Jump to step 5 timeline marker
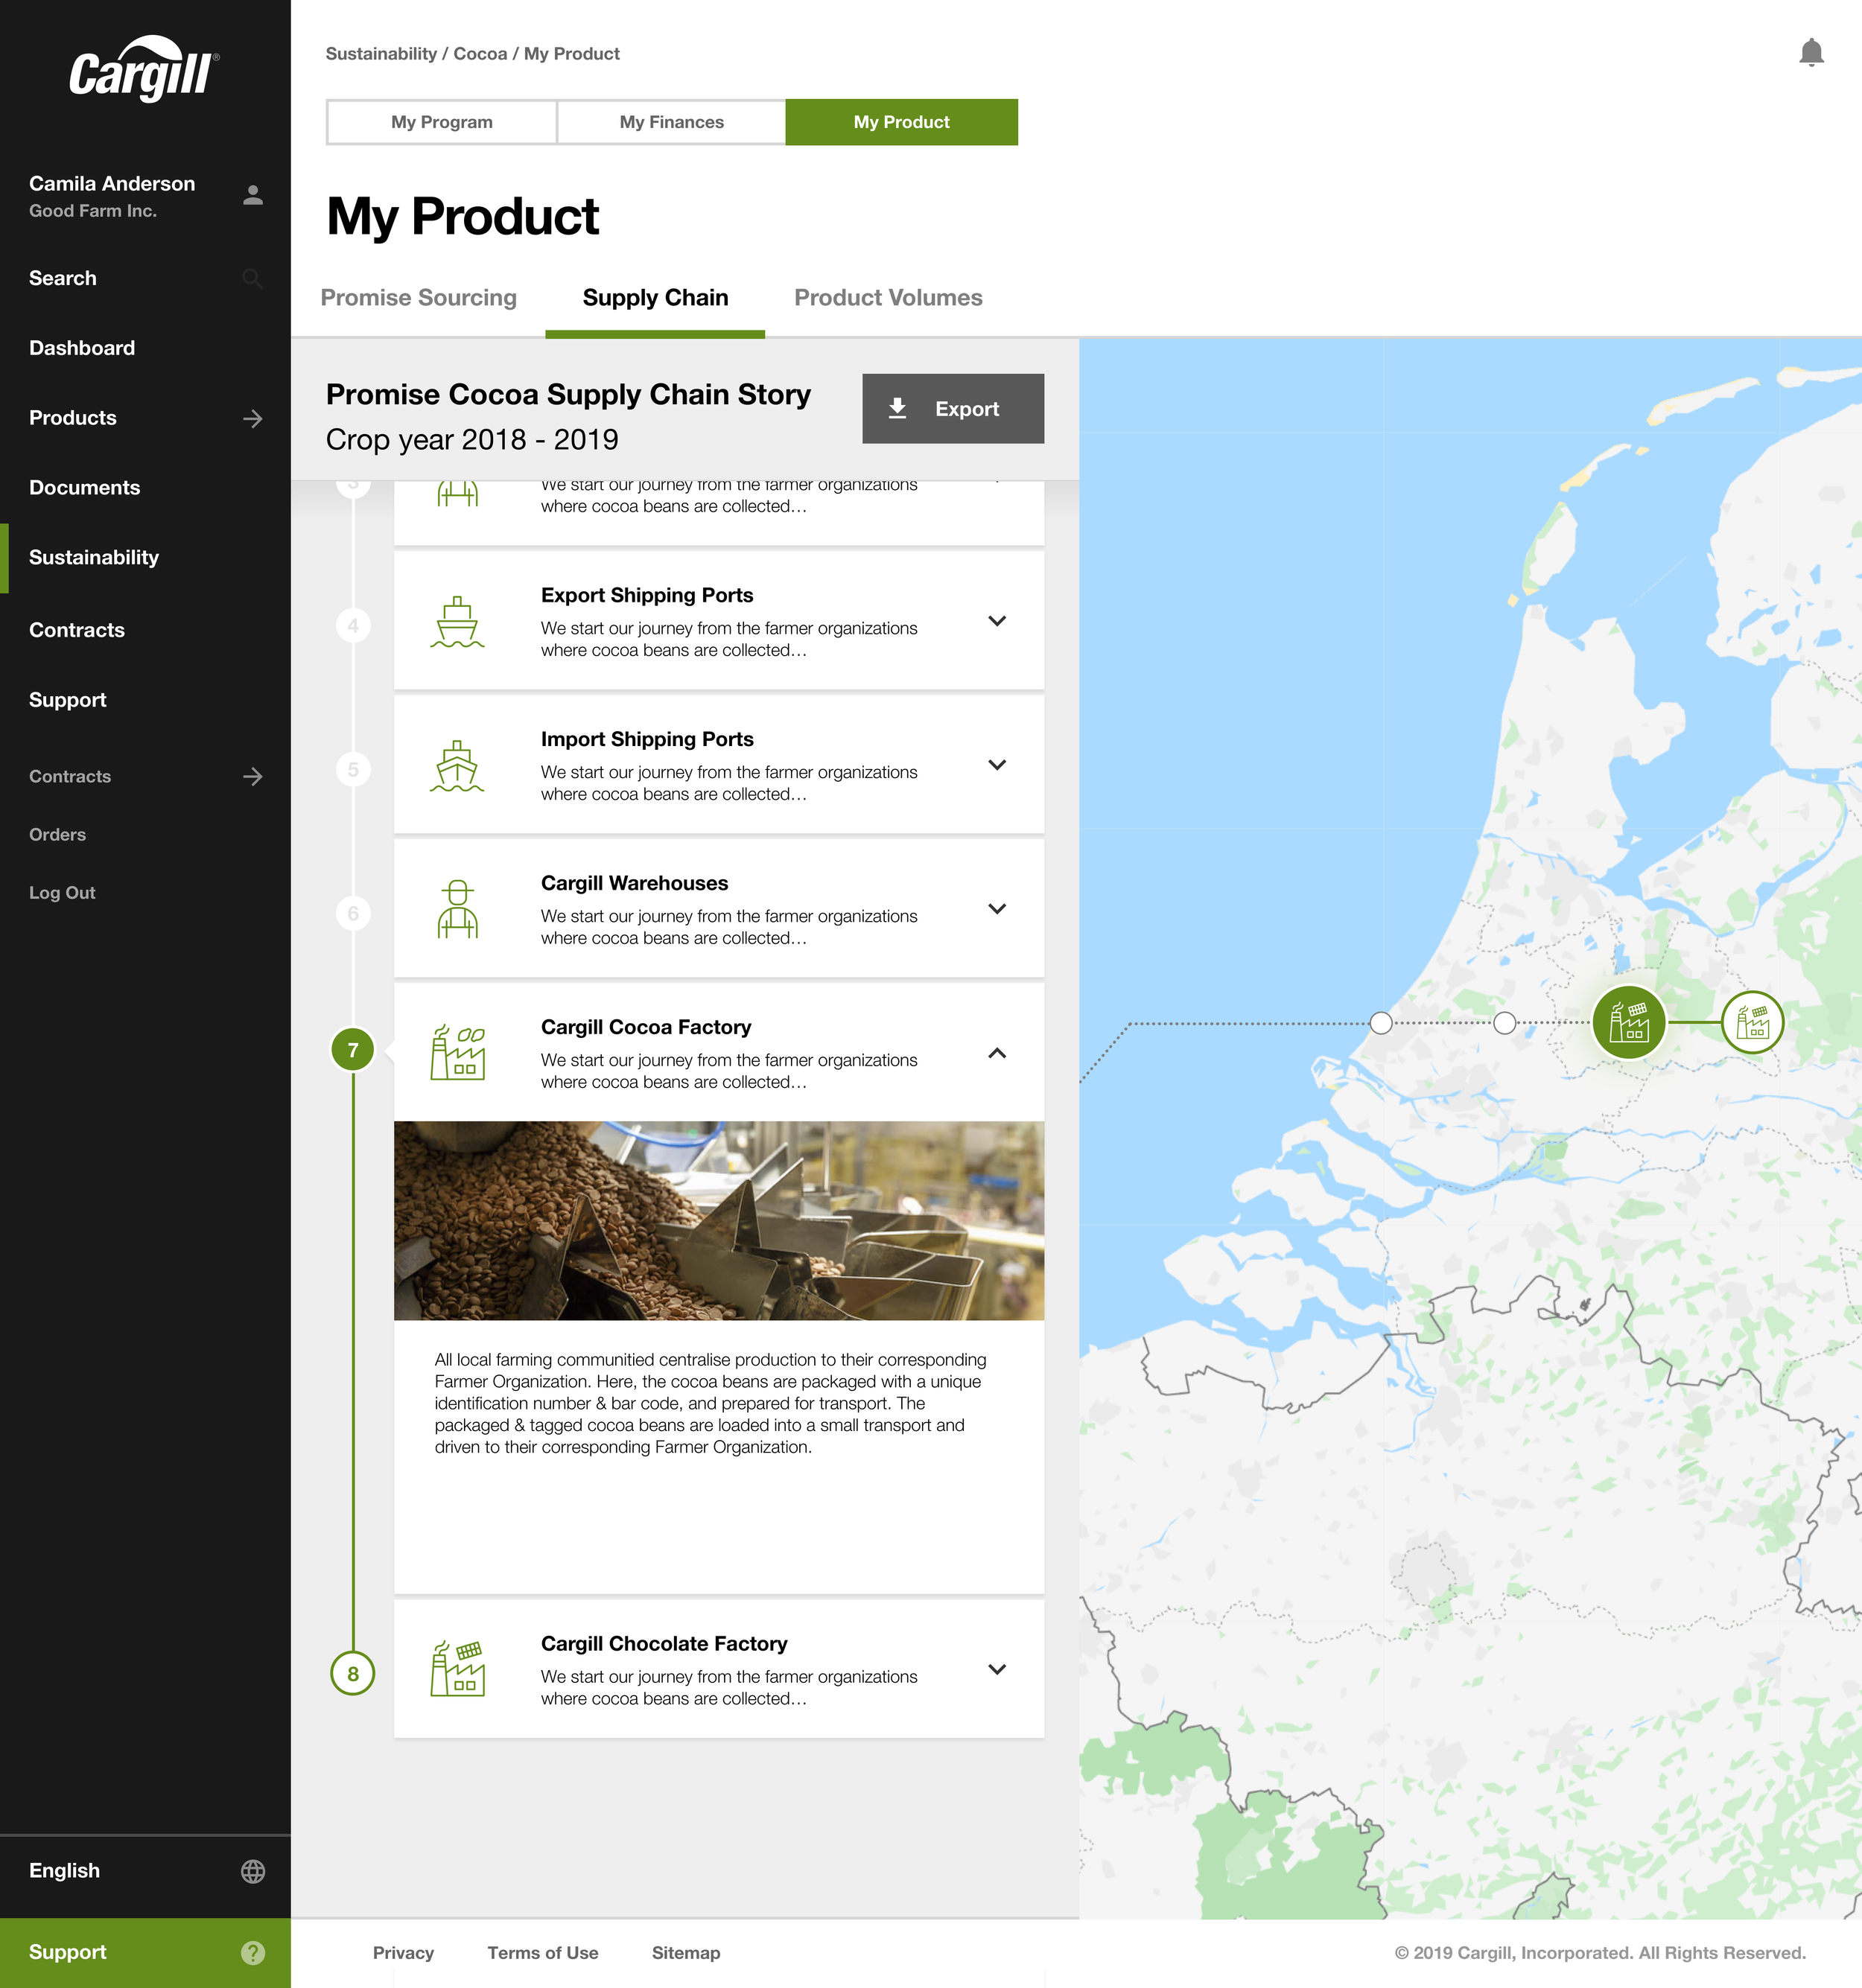The height and width of the screenshot is (1988, 1862). (353, 770)
